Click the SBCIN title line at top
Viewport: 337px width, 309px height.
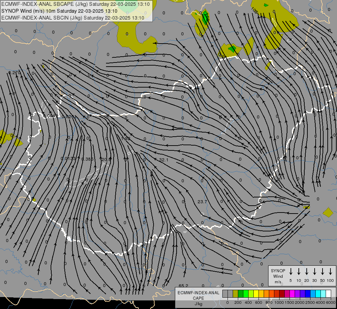click(x=73, y=18)
